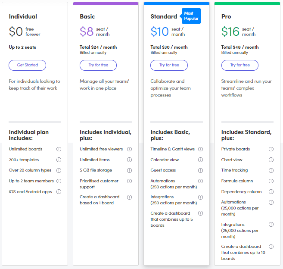283x269 pixels.
Task: Open info icon for Formula column
Action: coord(271,181)
